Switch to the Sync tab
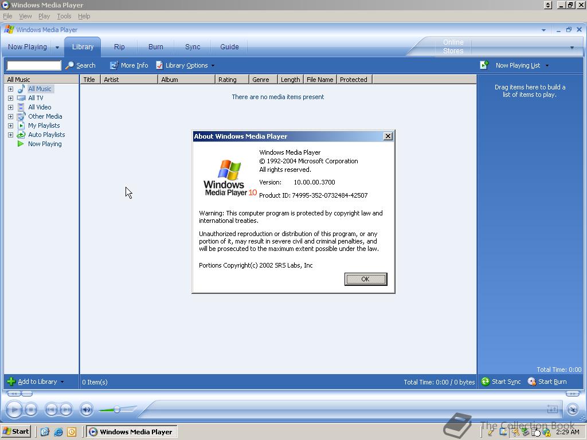The width and height of the screenshot is (587, 440). pos(193,47)
